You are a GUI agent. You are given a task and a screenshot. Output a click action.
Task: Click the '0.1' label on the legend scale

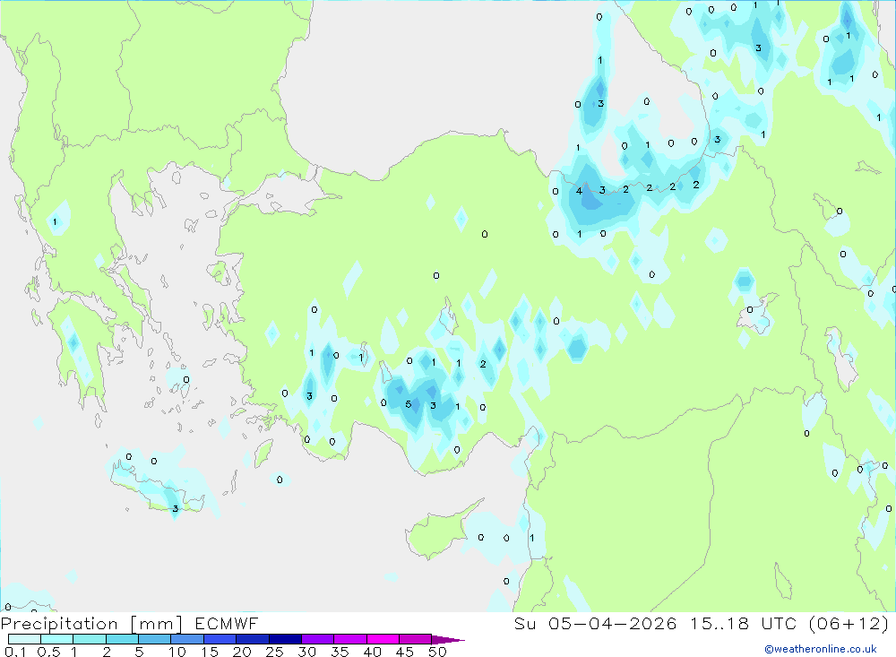(15, 652)
